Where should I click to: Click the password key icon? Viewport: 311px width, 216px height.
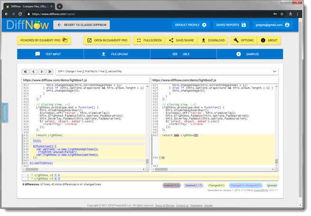(275, 14)
